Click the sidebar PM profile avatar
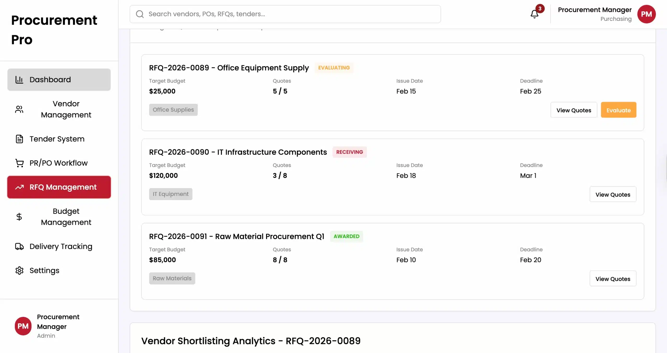This screenshot has height=353, width=667. [23, 326]
